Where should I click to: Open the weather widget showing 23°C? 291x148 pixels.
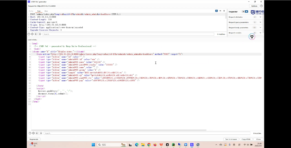[x=34, y=145]
